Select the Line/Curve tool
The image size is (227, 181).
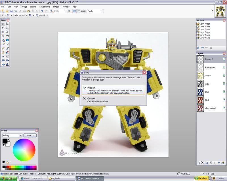(7, 57)
